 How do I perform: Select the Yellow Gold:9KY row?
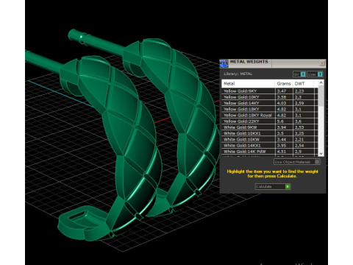coord(270,91)
